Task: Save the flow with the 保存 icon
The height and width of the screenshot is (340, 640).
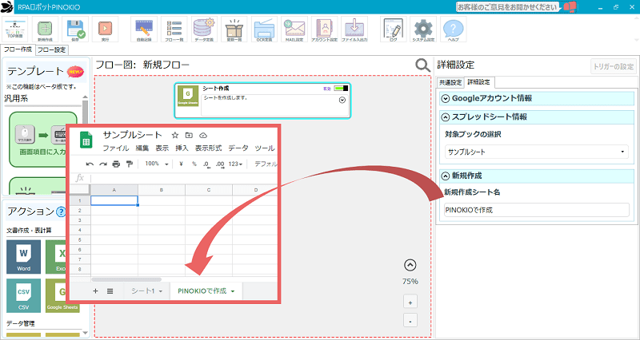Action: click(x=75, y=30)
